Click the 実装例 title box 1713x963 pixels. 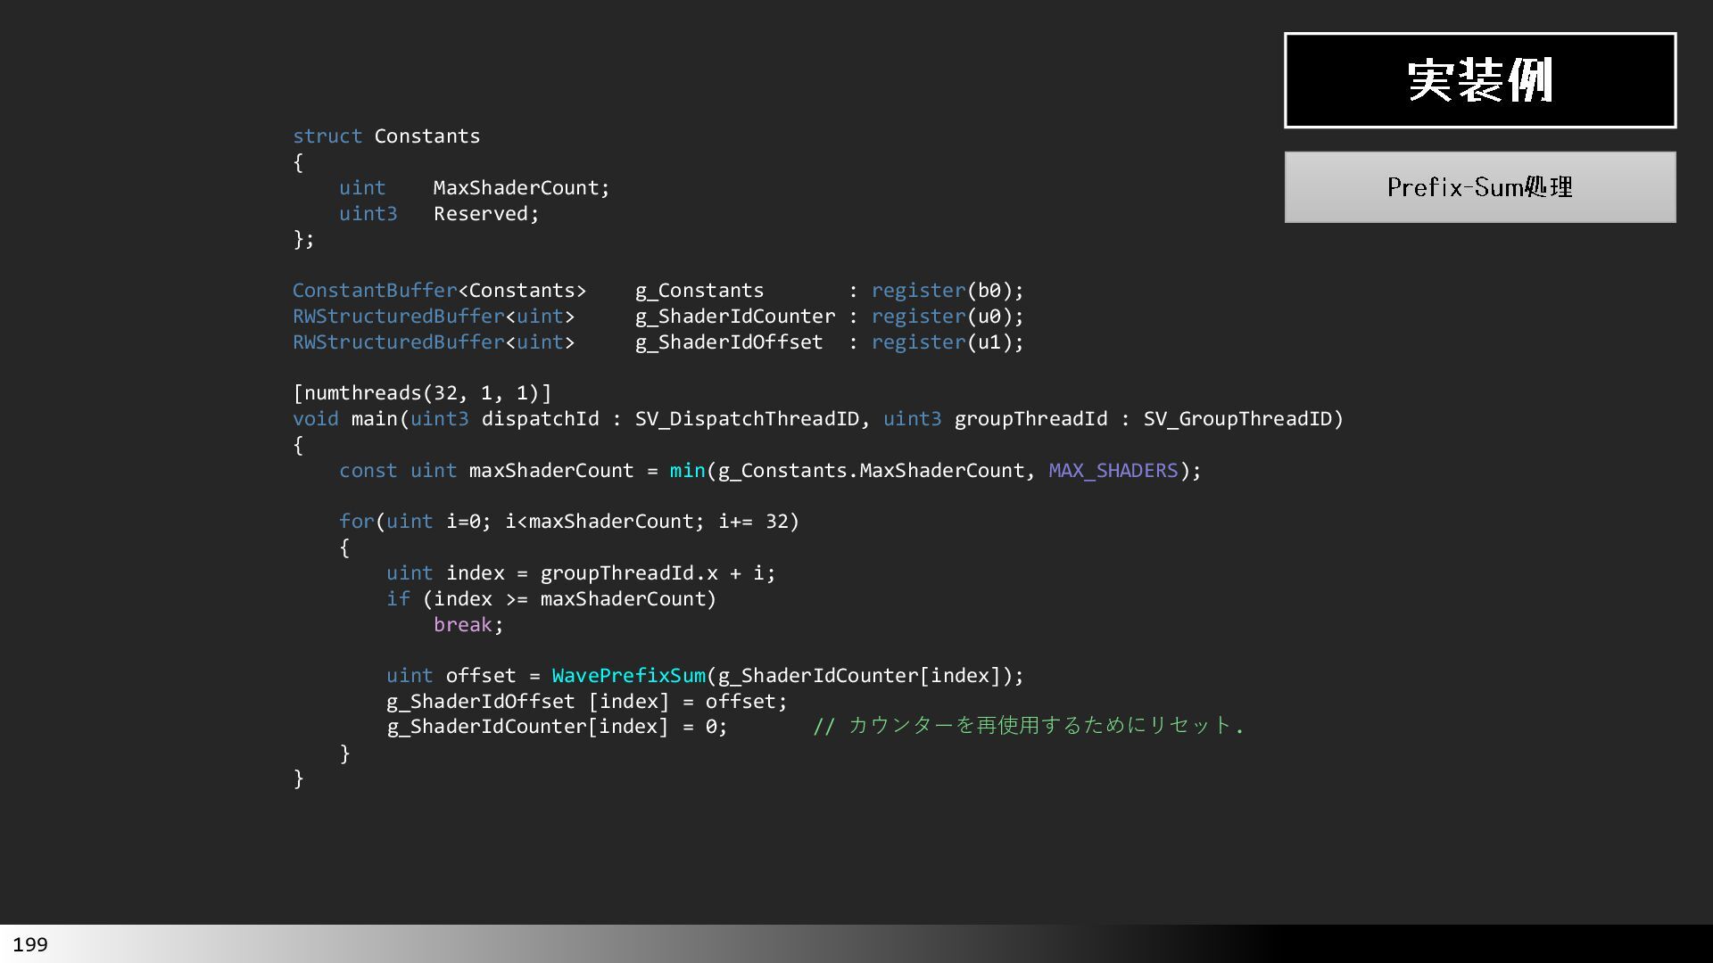(1480, 80)
